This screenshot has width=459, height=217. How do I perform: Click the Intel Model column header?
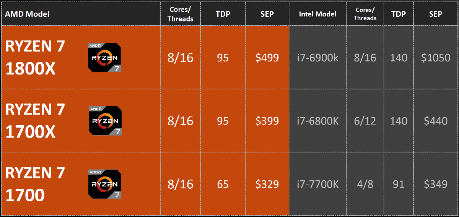click(317, 14)
